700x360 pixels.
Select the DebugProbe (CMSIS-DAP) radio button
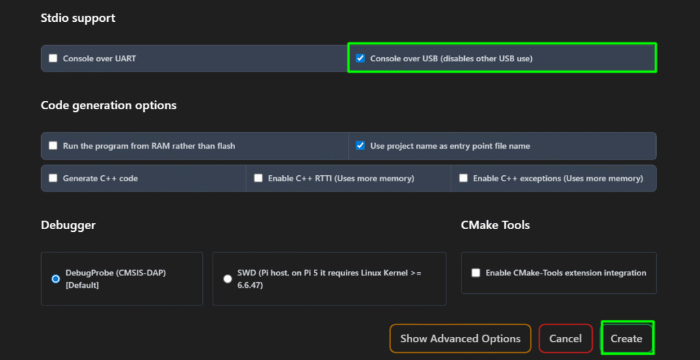coord(56,279)
